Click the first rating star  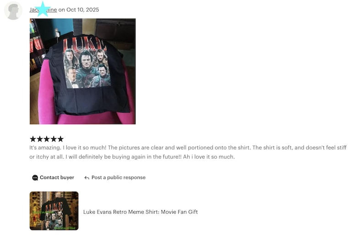[x=33, y=139]
